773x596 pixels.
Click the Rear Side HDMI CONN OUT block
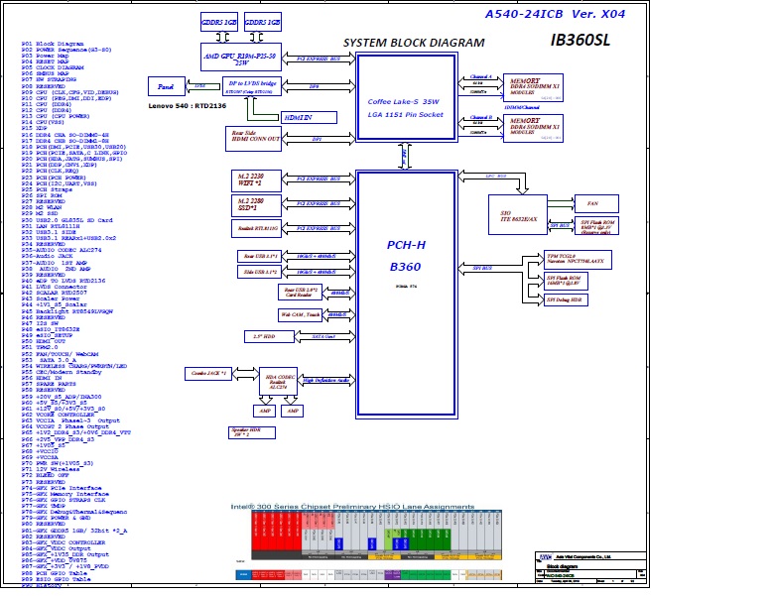tap(256, 138)
